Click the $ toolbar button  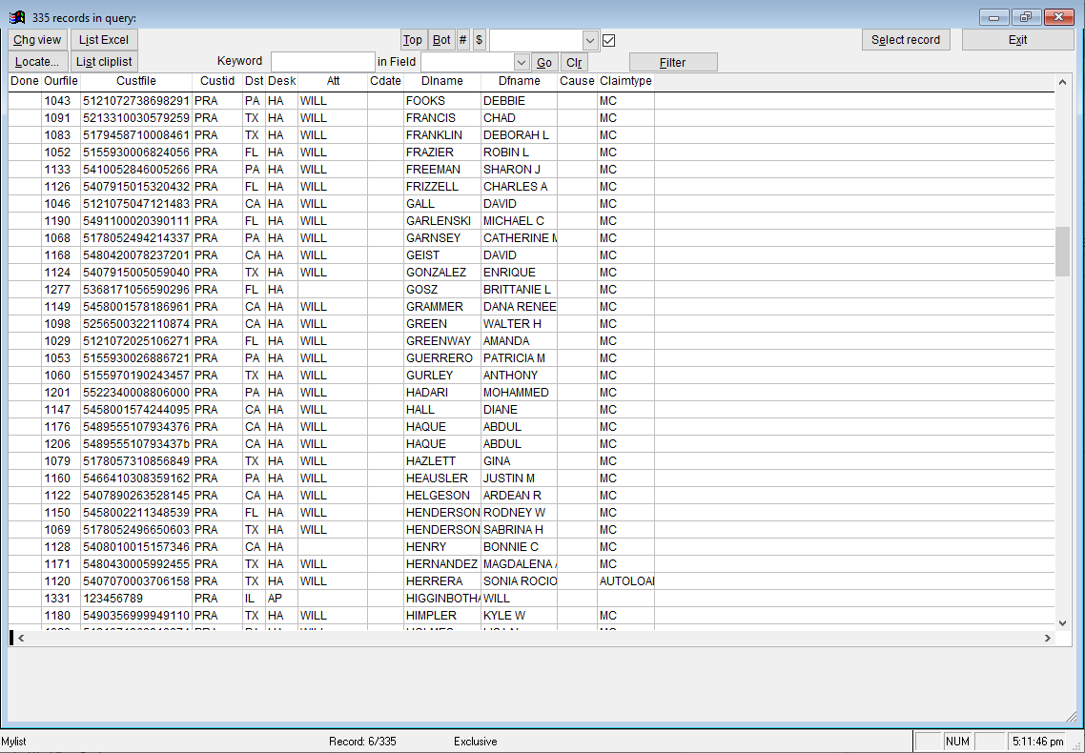480,40
